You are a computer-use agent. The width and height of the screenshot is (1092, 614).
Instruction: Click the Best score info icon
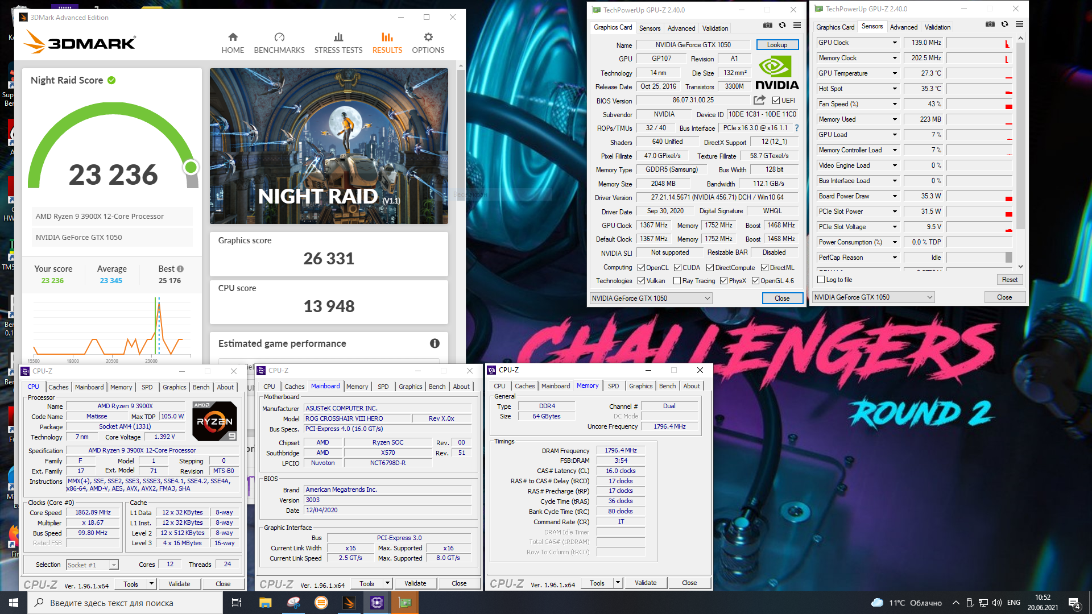coord(180,269)
